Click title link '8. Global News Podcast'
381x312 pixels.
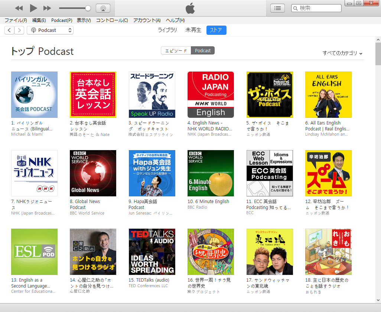85,205
